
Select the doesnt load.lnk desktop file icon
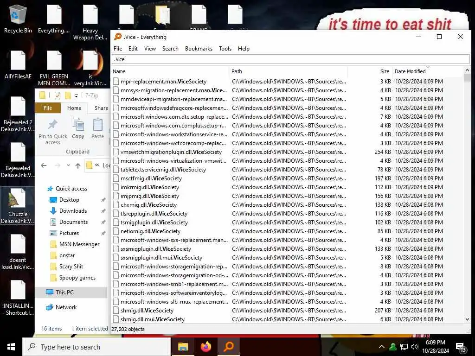(18, 252)
